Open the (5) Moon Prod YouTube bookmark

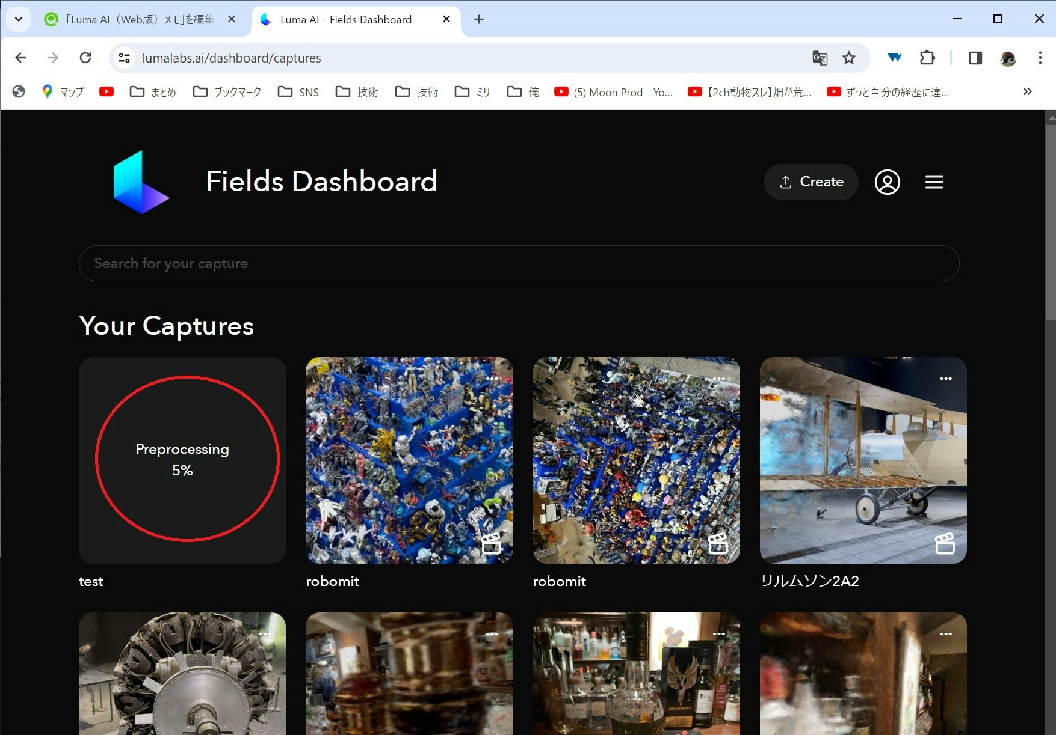pyautogui.click(x=613, y=91)
